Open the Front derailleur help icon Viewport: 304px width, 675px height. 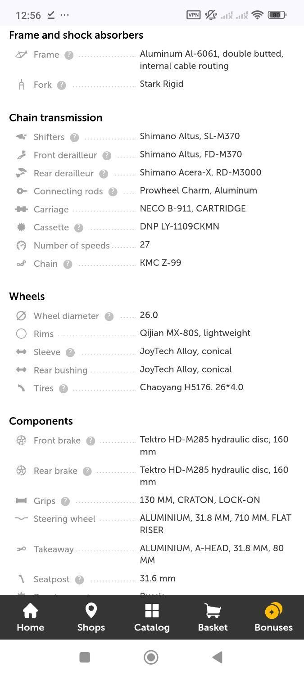click(107, 155)
